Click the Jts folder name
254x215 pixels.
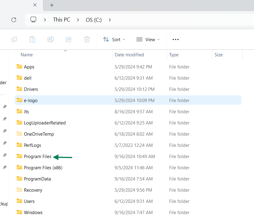coord(26,112)
